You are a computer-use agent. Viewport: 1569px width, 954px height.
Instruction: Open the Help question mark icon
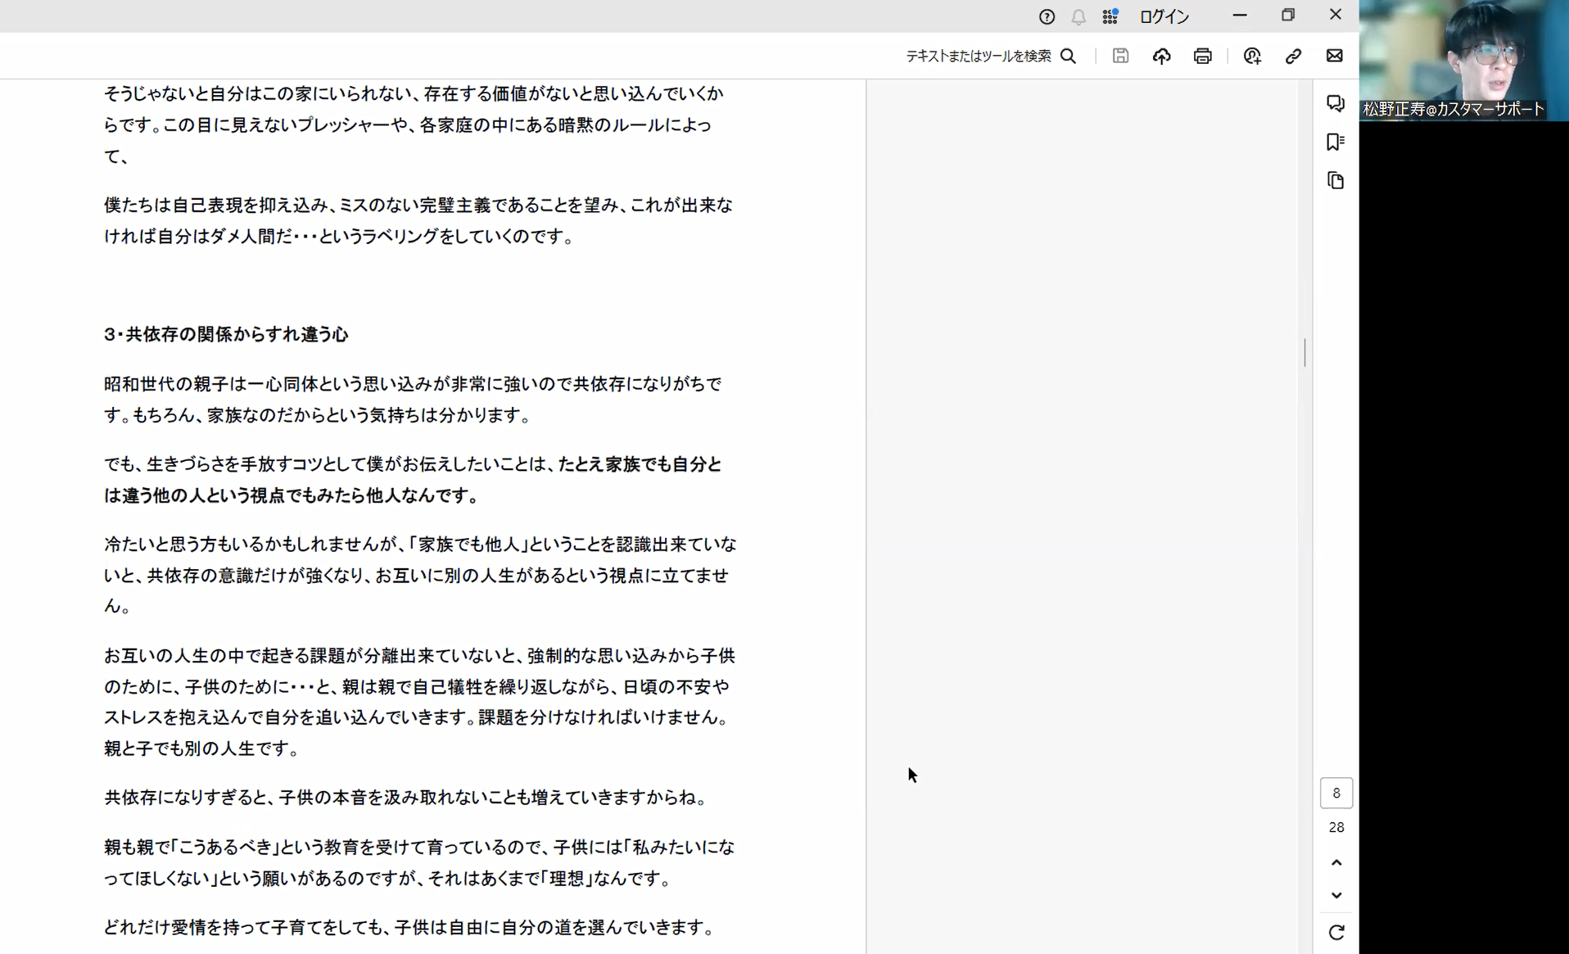[1047, 16]
